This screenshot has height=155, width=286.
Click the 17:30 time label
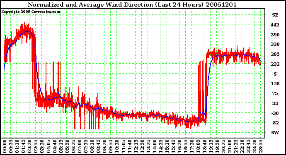[x=191, y=146]
